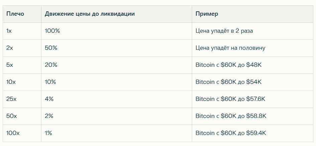Select the 50x leverage cell
The image size is (316, 146).
coord(22,116)
